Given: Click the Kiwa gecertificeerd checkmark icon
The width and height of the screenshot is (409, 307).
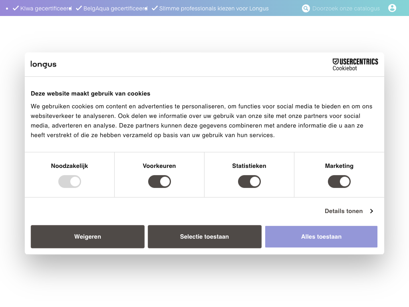Looking at the screenshot, I should tap(16, 8).
